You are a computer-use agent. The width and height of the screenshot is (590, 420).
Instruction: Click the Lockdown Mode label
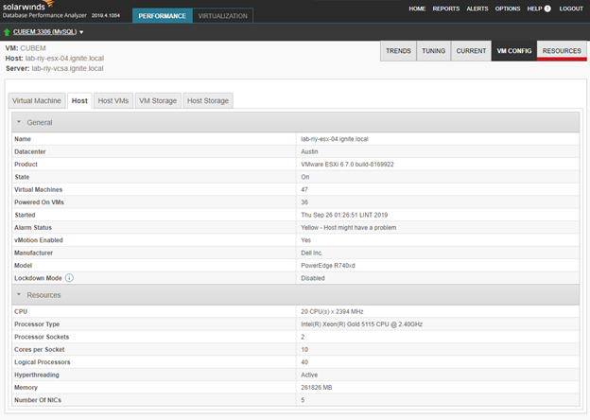[x=38, y=278]
